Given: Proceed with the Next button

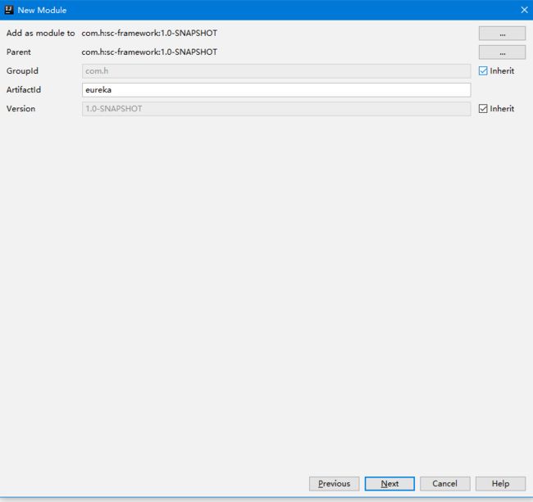Looking at the screenshot, I should point(389,483).
